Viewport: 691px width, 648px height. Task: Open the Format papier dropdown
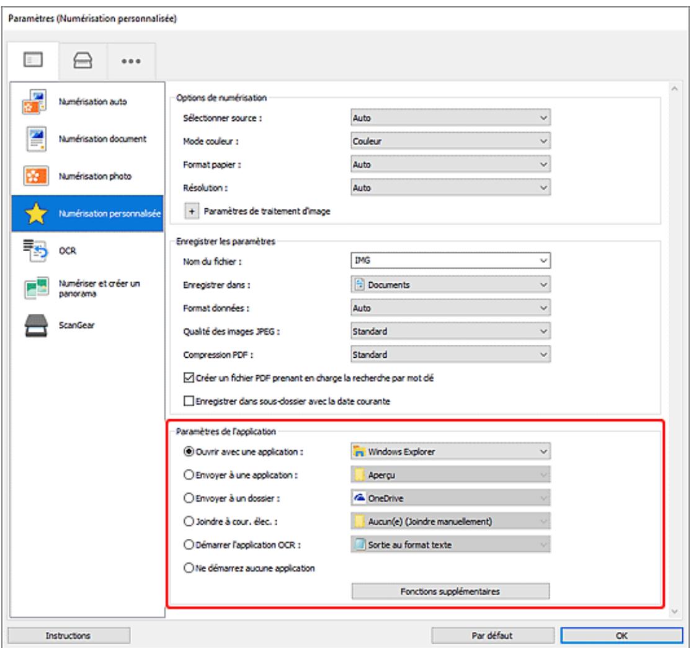pos(450,165)
